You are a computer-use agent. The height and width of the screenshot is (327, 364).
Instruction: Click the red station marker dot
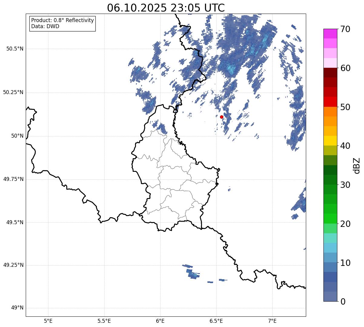tap(222, 117)
